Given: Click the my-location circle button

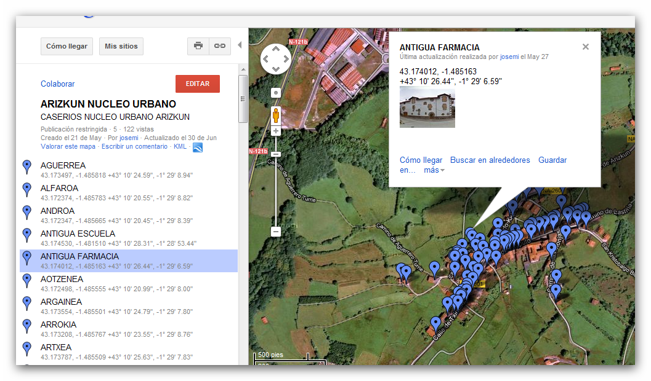Looking at the screenshot, I should [276, 93].
